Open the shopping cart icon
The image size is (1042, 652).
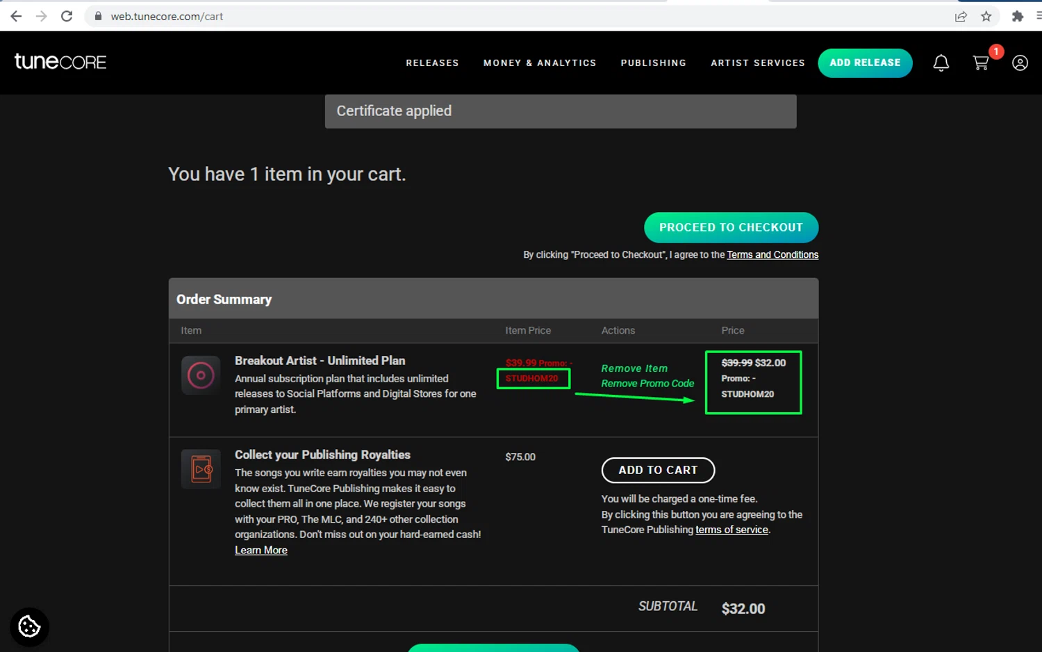(x=981, y=63)
